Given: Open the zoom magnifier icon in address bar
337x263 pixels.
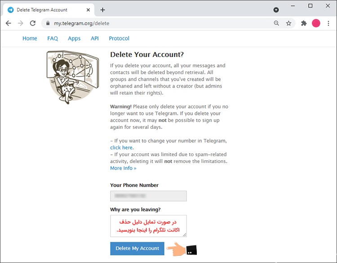Looking at the screenshot, I should pos(276,23).
